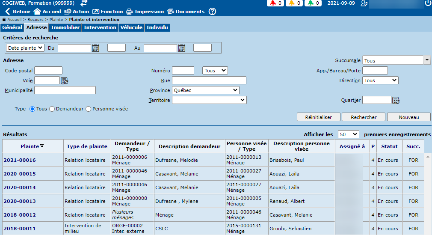The width and height of the screenshot is (432, 235).
Task: Open calendar picker for Au date
Action: (x=182, y=48)
